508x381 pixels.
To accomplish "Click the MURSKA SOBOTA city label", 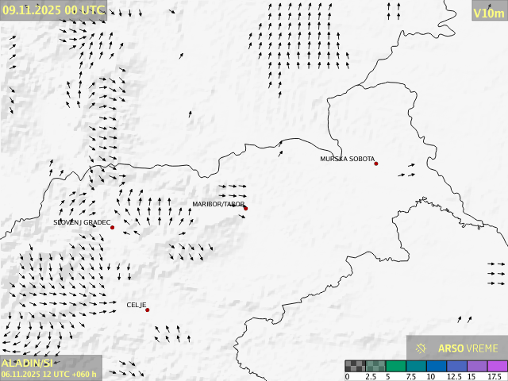I will pyautogui.click(x=347, y=159).
